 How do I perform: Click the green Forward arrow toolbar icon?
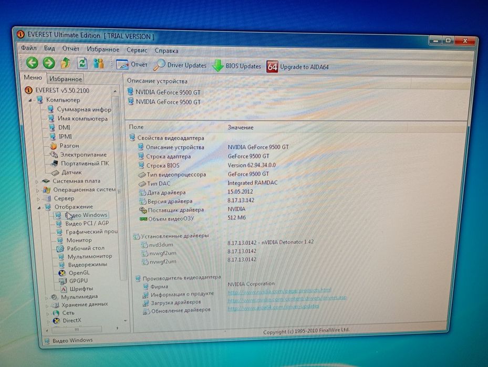pos(48,63)
